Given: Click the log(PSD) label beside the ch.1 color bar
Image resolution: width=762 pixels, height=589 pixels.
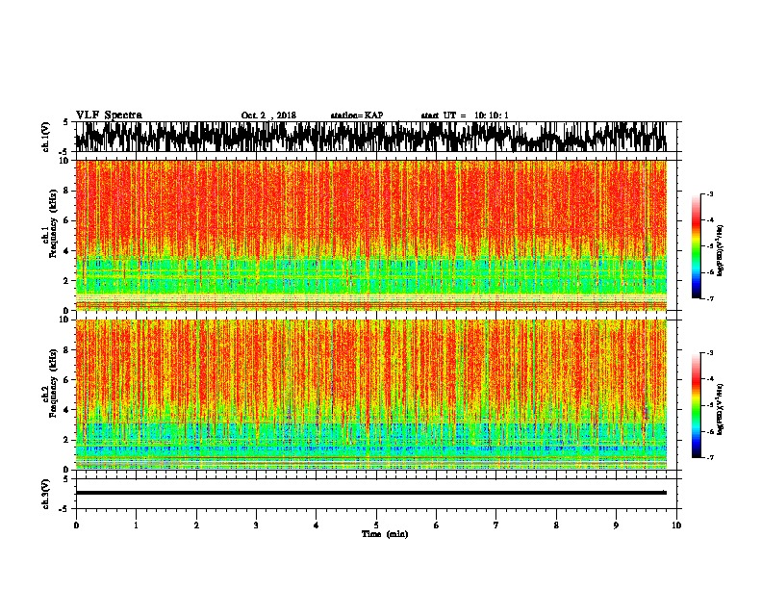Looking at the screenshot, I should tap(721, 251).
